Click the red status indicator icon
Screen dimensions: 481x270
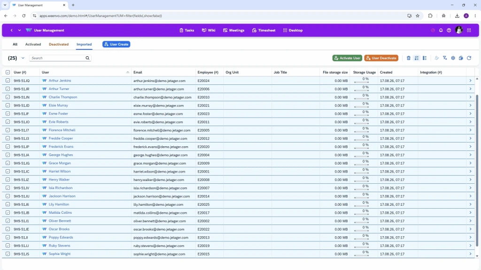433,30
